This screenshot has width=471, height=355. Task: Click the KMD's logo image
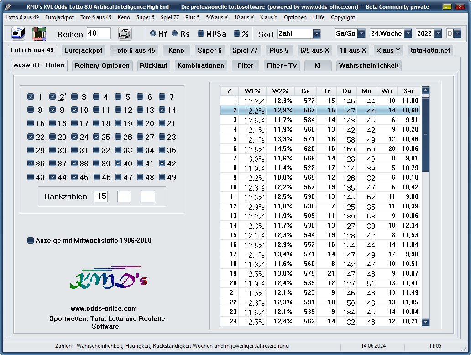[109, 278]
